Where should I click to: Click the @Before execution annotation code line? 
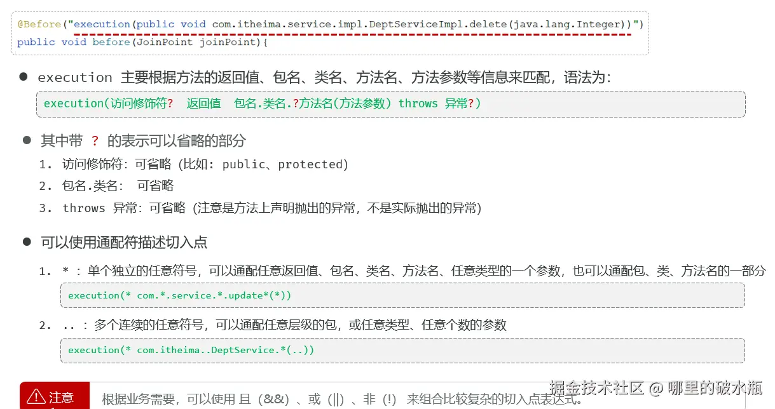tap(331, 24)
